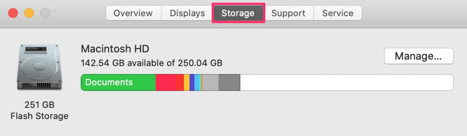Screen dimensions: 467x136
Task: Open the Support tab
Action: click(x=288, y=13)
